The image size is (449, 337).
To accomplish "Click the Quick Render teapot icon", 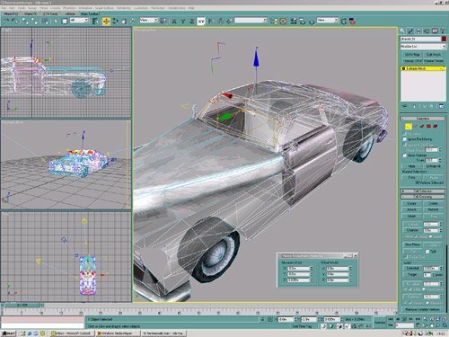I will coord(352,22).
